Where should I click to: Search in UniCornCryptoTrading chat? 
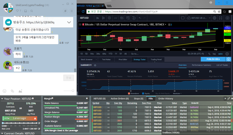coord(32,11)
